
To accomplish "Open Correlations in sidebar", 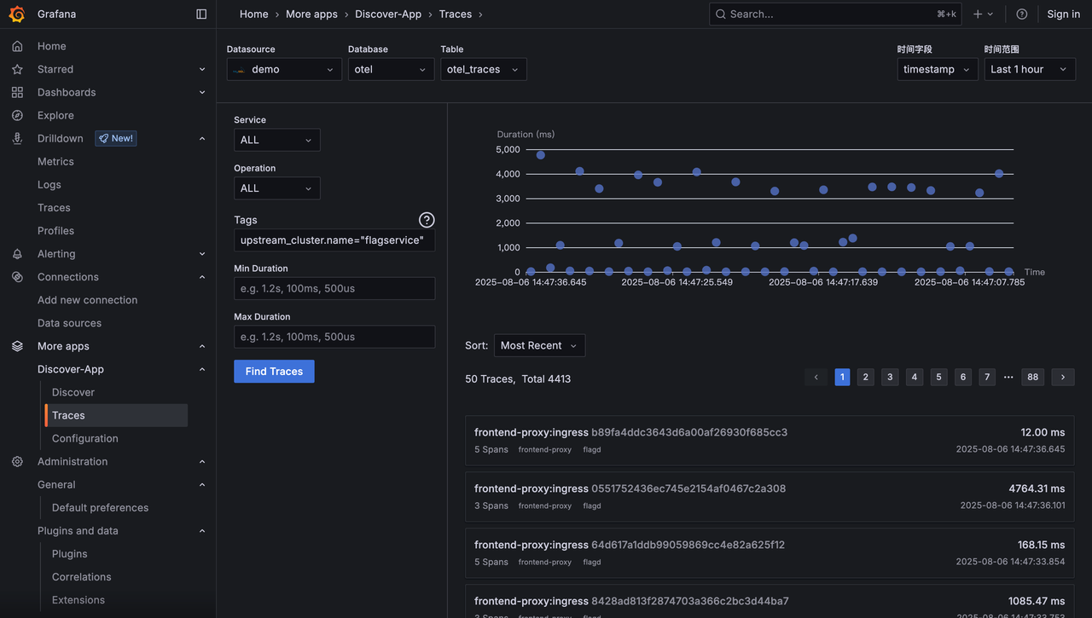I will (x=82, y=576).
